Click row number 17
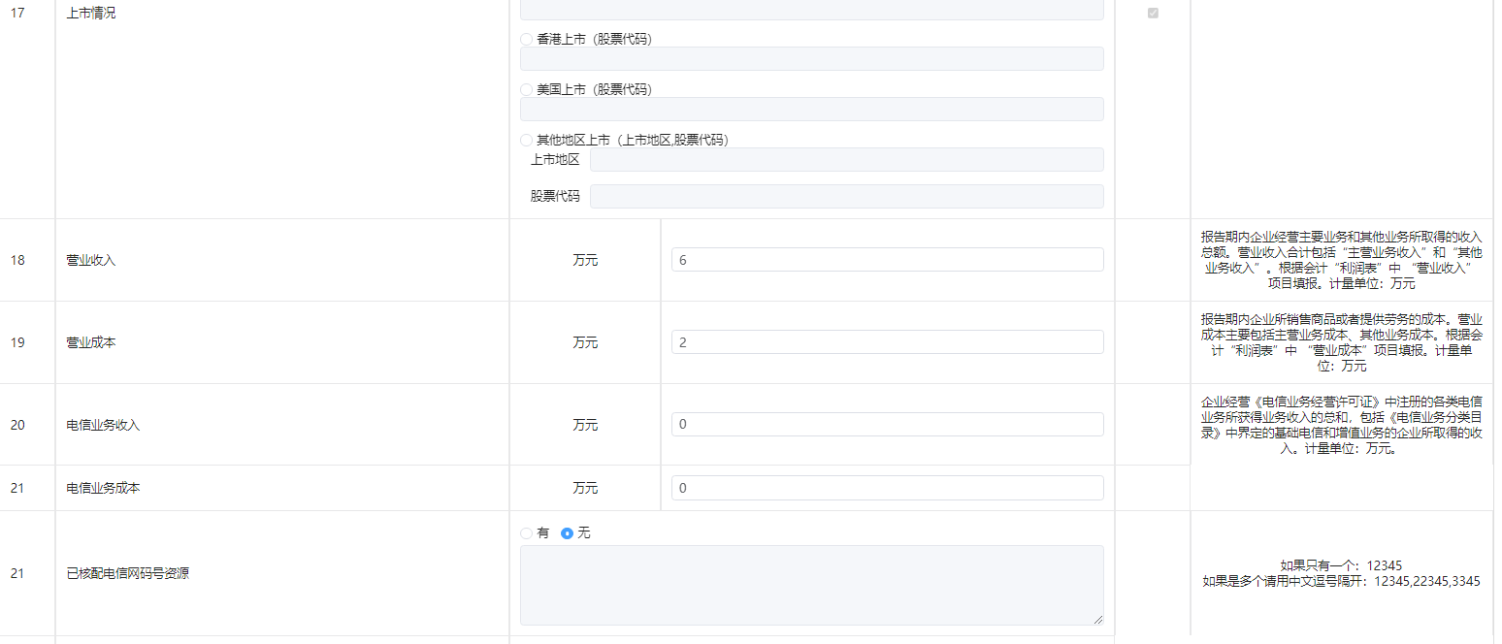Viewport: 1502px width, 644px height. point(17,14)
